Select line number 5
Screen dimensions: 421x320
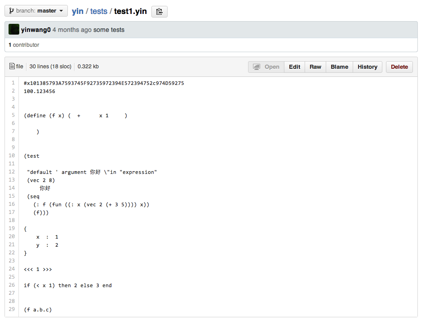click(x=13, y=116)
